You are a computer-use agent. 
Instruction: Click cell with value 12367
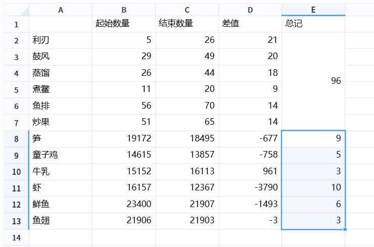(187, 188)
